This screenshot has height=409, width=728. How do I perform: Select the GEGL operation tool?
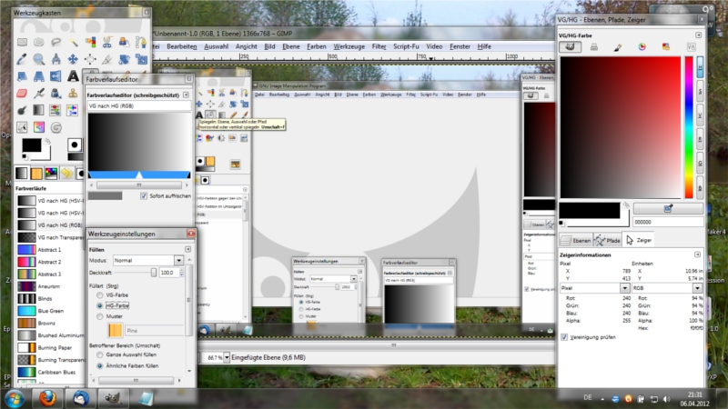coord(56,127)
